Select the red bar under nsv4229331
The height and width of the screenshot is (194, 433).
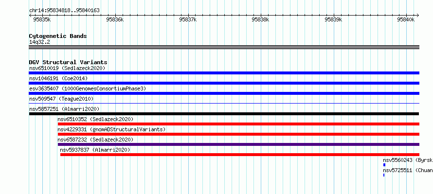pos(238,134)
